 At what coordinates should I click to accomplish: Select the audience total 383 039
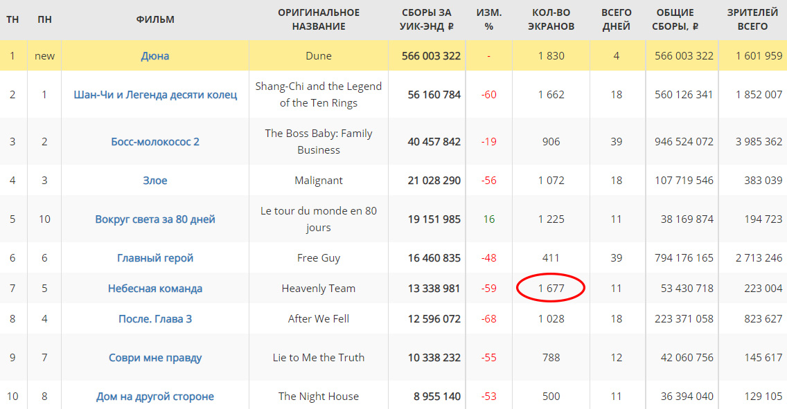[x=763, y=180]
